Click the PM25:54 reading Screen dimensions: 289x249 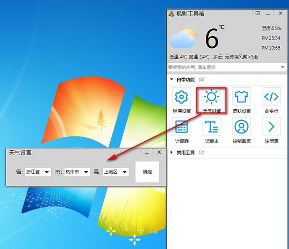point(271,38)
